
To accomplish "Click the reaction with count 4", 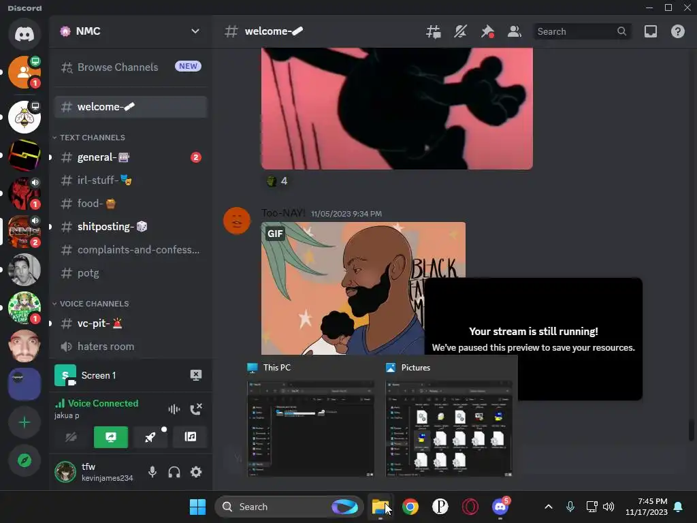I will point(276,181).
